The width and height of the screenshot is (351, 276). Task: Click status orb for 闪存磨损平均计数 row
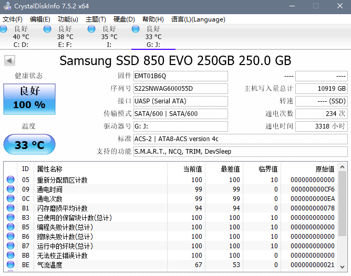(11, 208)
